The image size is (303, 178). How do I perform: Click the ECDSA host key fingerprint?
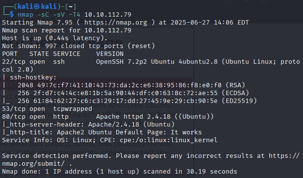[126, 93]
